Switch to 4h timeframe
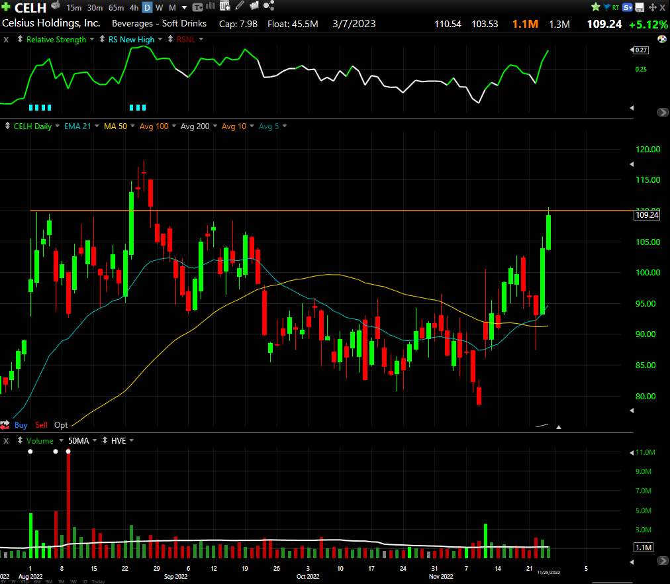 click(x=134, y=8)
